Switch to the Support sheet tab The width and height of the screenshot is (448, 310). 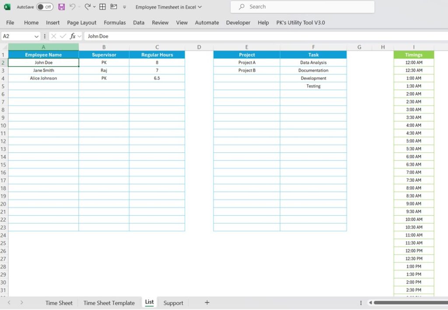(x=173, y=303)
